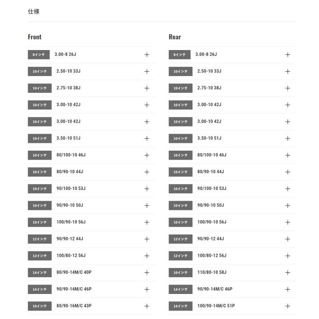Click the plus icon for Front 80/90-16M/C 43P

click(147, 306)
